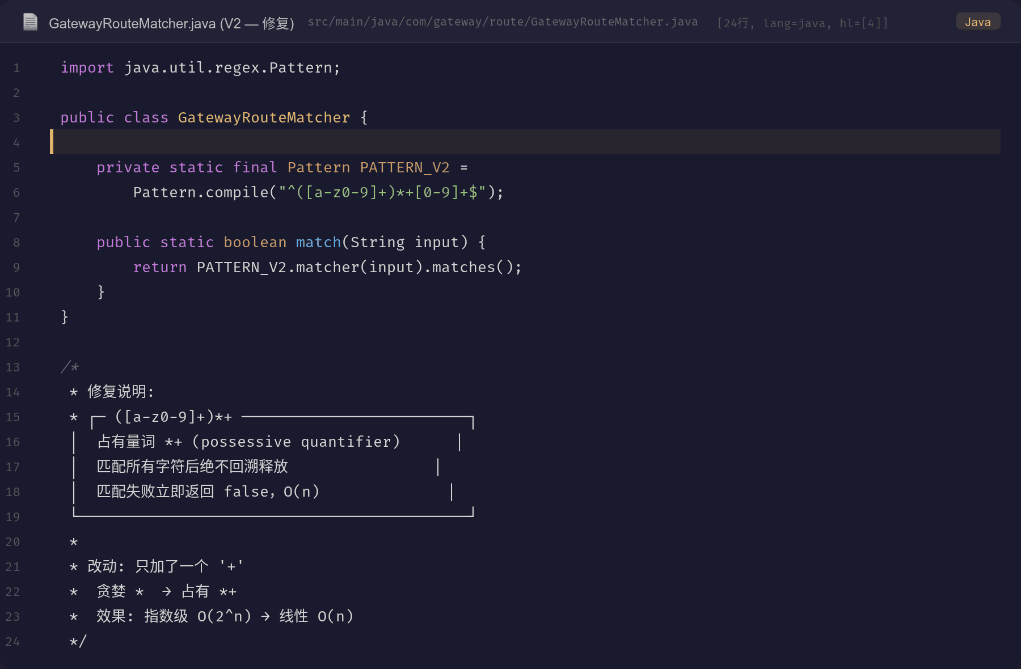Click the file document icon in header
1021x669 pixels.
point(30,22)
